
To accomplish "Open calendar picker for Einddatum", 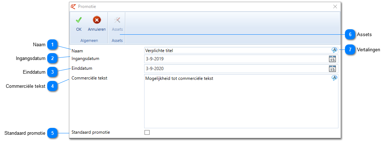I will coord(332,69).
